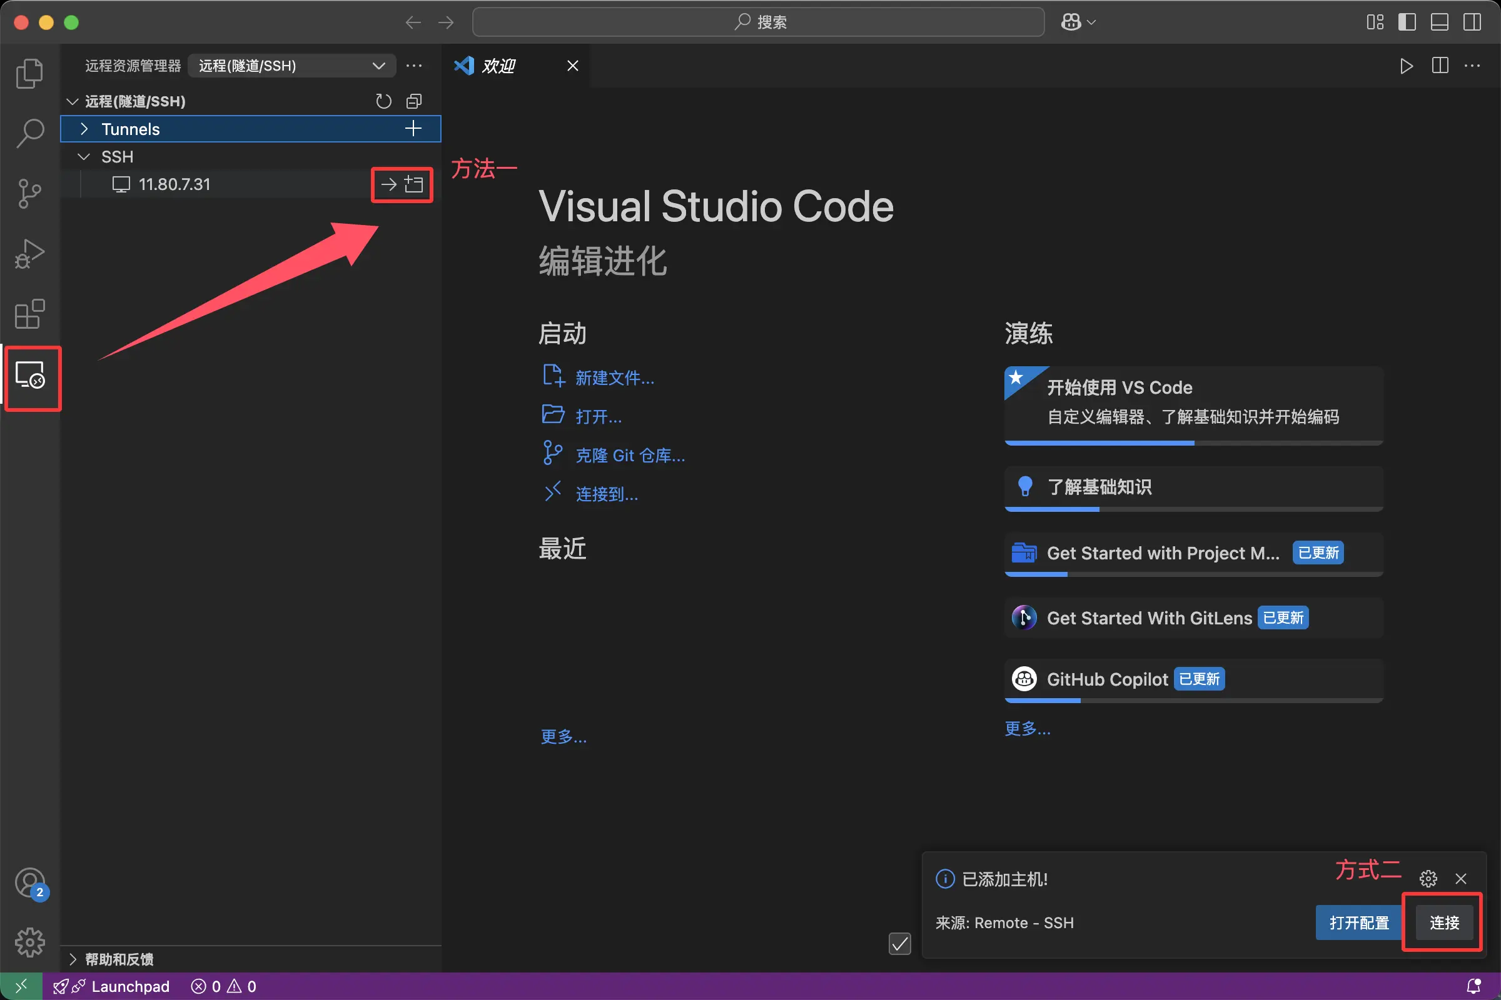
Task: Connect to 11.80.7.31 in a new window
Action: coord(415,184)
